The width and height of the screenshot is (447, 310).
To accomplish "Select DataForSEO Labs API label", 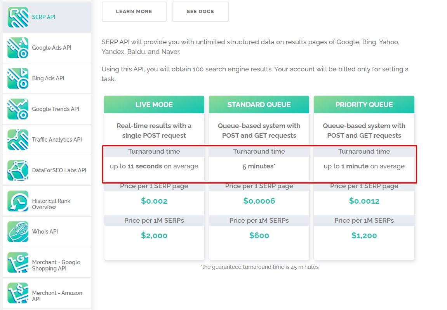I will (59, 170).
